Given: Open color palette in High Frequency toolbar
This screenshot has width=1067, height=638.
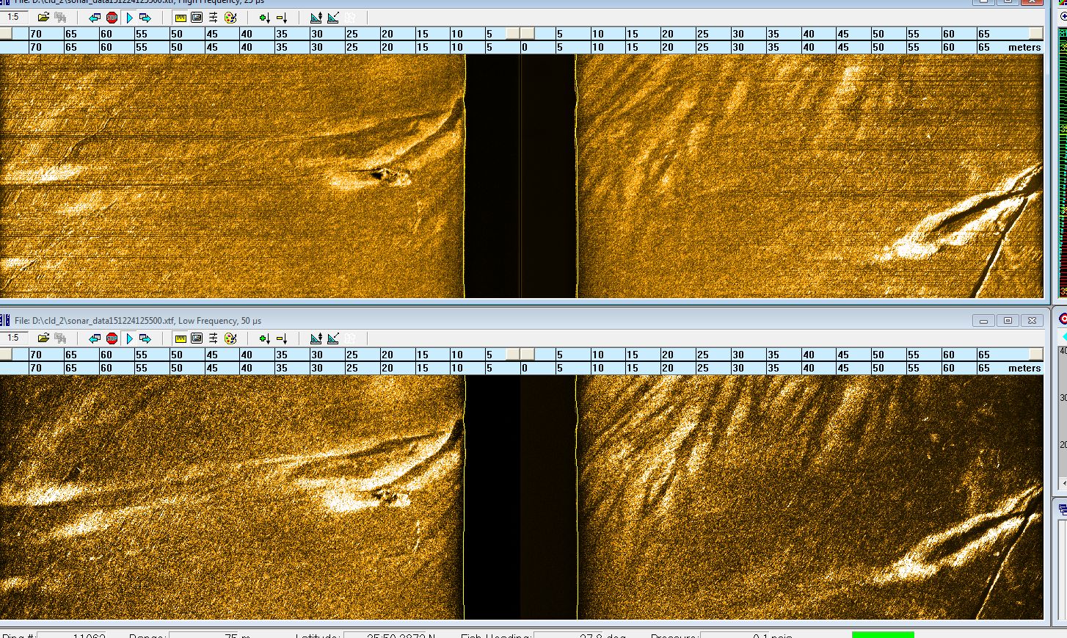Looking at the screenshot, I should pyautogui.click(x=230, y=18).
